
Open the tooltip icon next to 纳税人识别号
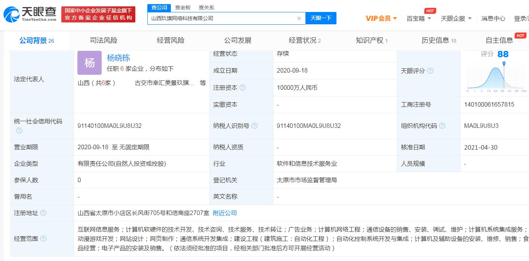point(255,126)
